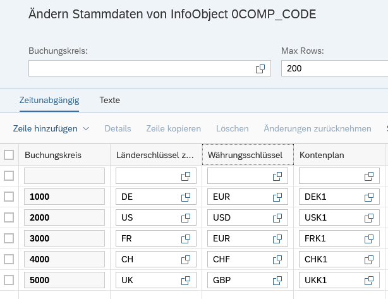Open value help for GBP currency

pos(277,280)
